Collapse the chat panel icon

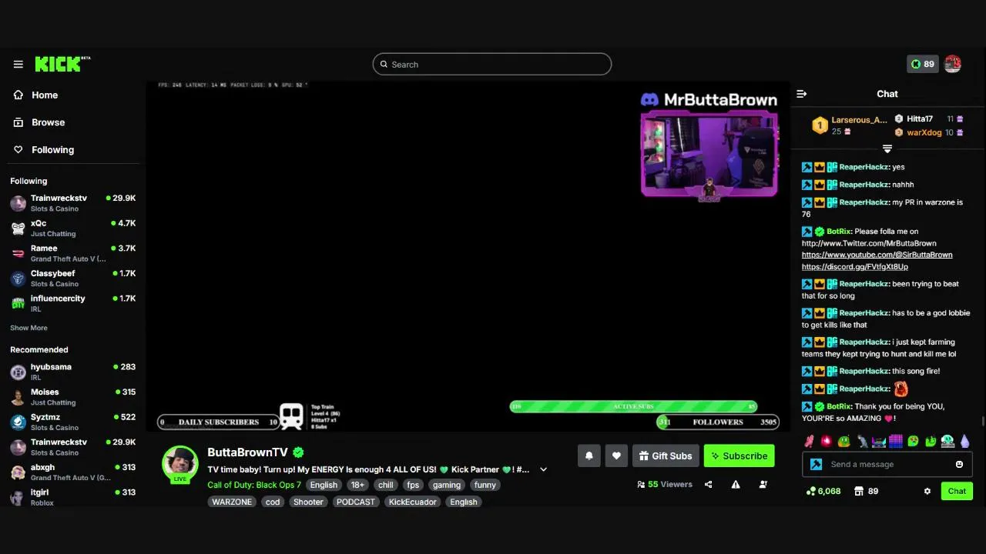[802, 94]
